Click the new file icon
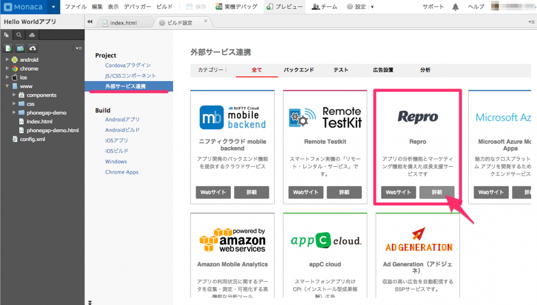The height and width of the screenshot is (305, 537). [8, 49]
